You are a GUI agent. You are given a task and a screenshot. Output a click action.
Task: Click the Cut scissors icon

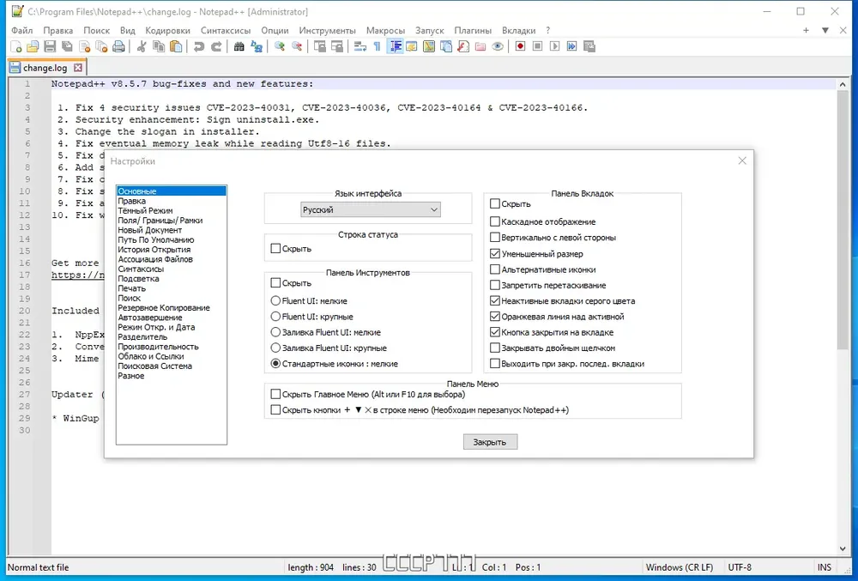[142, 46]
